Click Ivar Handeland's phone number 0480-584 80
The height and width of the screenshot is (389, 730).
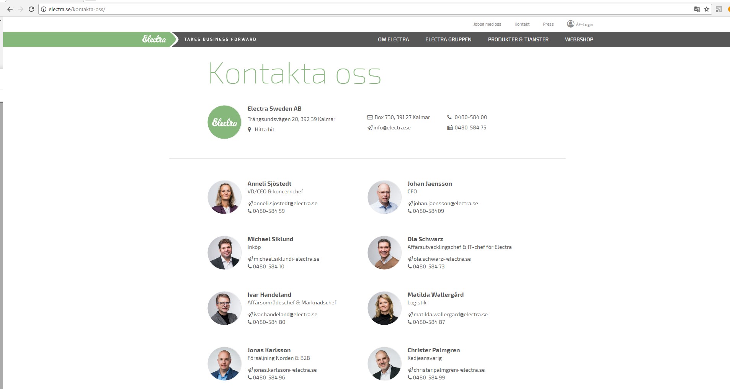click(269, 322)
